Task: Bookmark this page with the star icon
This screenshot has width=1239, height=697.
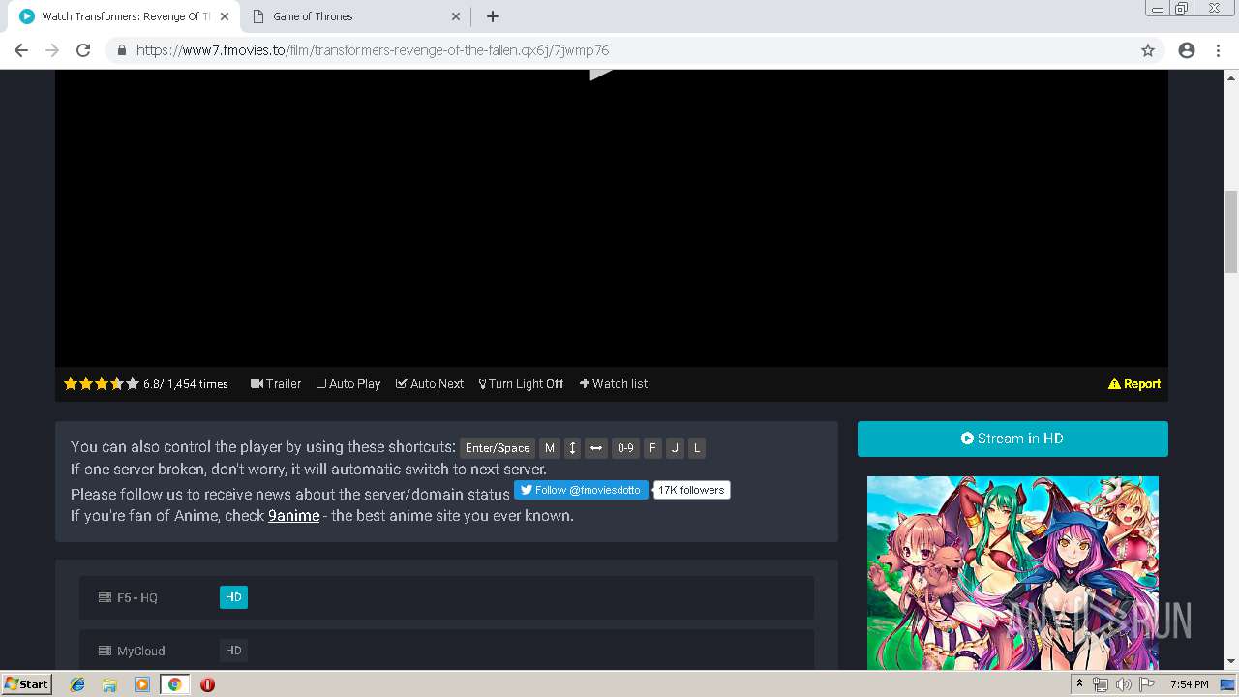Action: click(1148, 50)
